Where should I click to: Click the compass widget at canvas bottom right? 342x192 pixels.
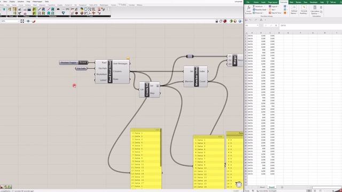click(239, 185)
